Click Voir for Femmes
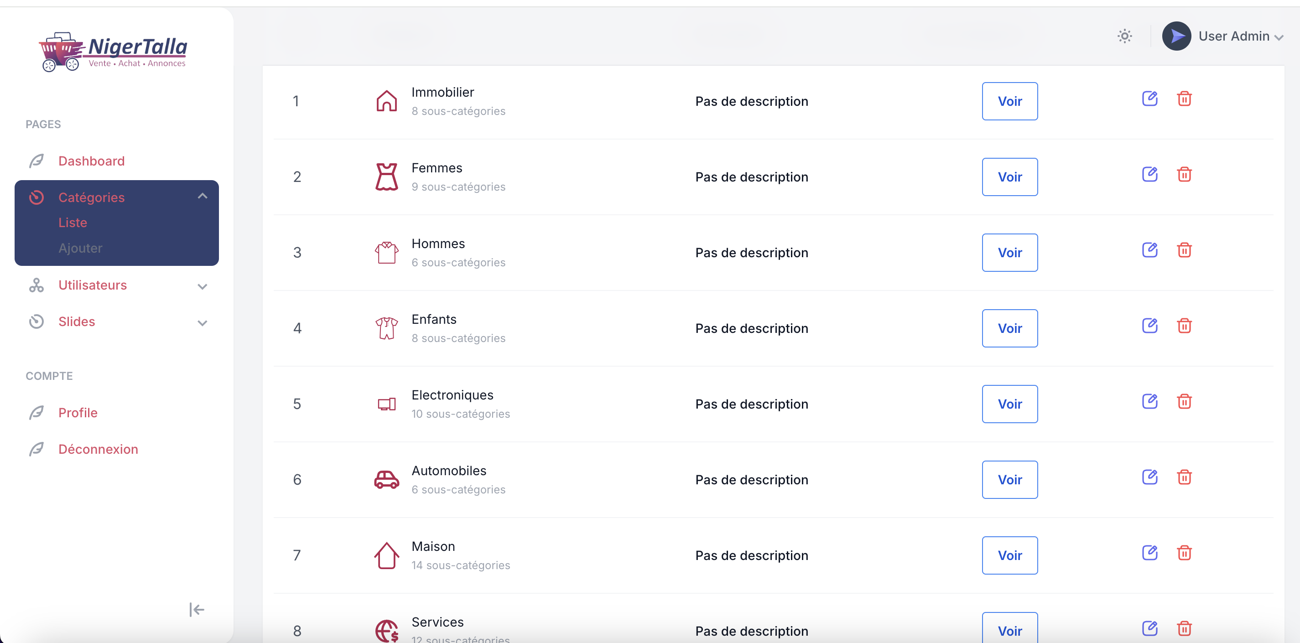 click(x=1010, y=176)
